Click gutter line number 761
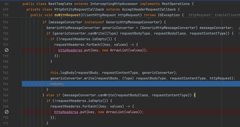This screenshot has height=127, width=240. (x=6, y=67)
